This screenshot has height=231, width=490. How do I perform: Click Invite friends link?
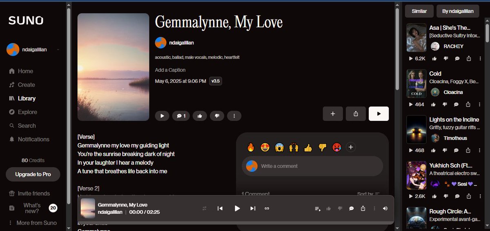[x=29, y=193]
